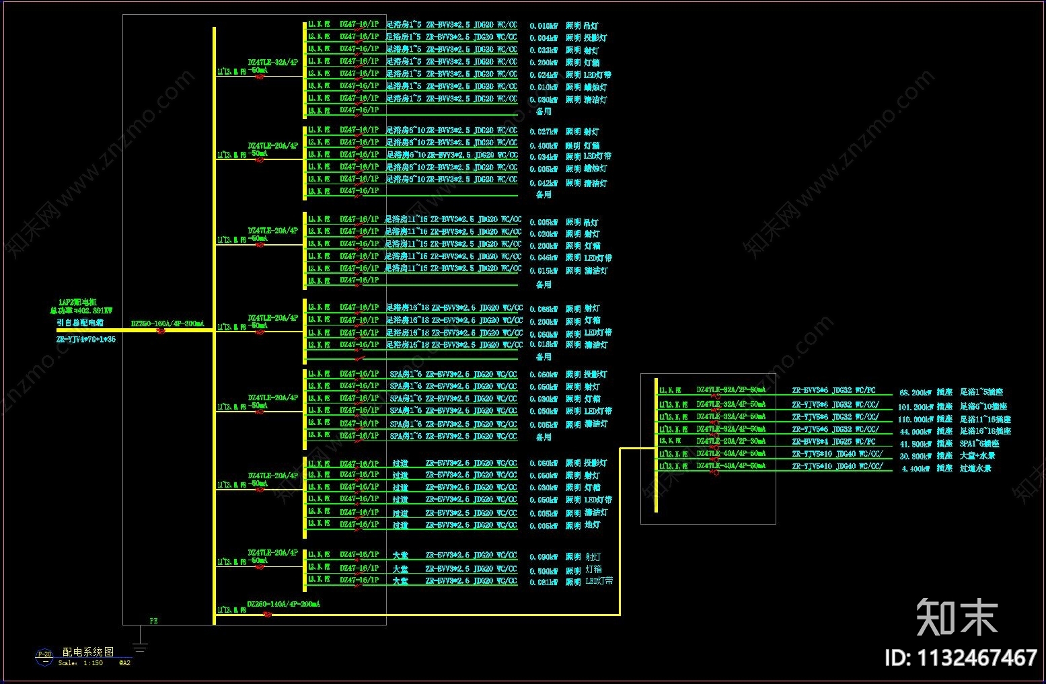1046x684 pixels.
Task: Select the '0.500kW' lobby light box load
Action: coord(544,571)
